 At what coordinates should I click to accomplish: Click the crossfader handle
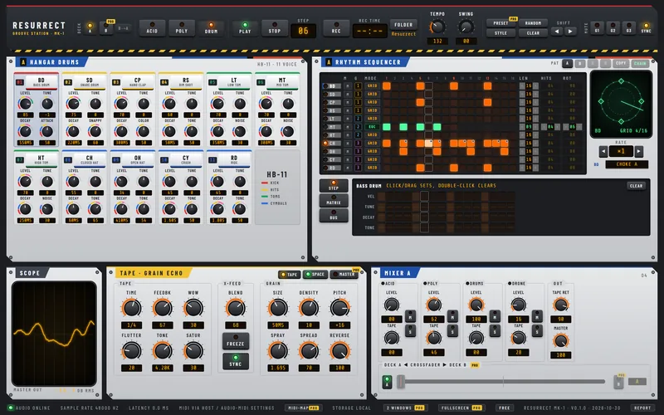(x=401, y=382)
